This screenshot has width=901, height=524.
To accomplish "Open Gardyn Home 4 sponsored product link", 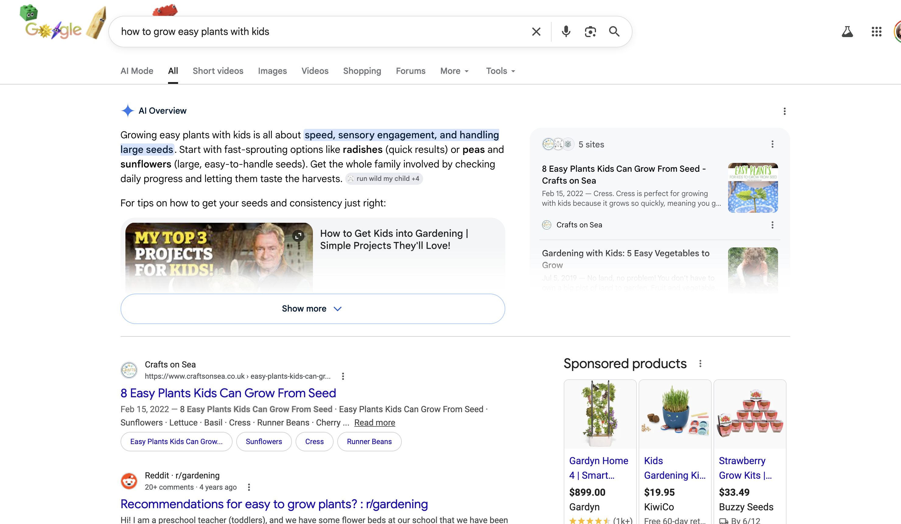I will (x=598, y=468).
